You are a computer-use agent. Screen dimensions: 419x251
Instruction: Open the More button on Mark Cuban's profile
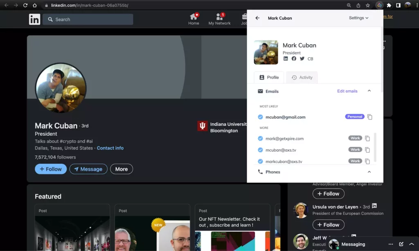[x=121, y=169]
